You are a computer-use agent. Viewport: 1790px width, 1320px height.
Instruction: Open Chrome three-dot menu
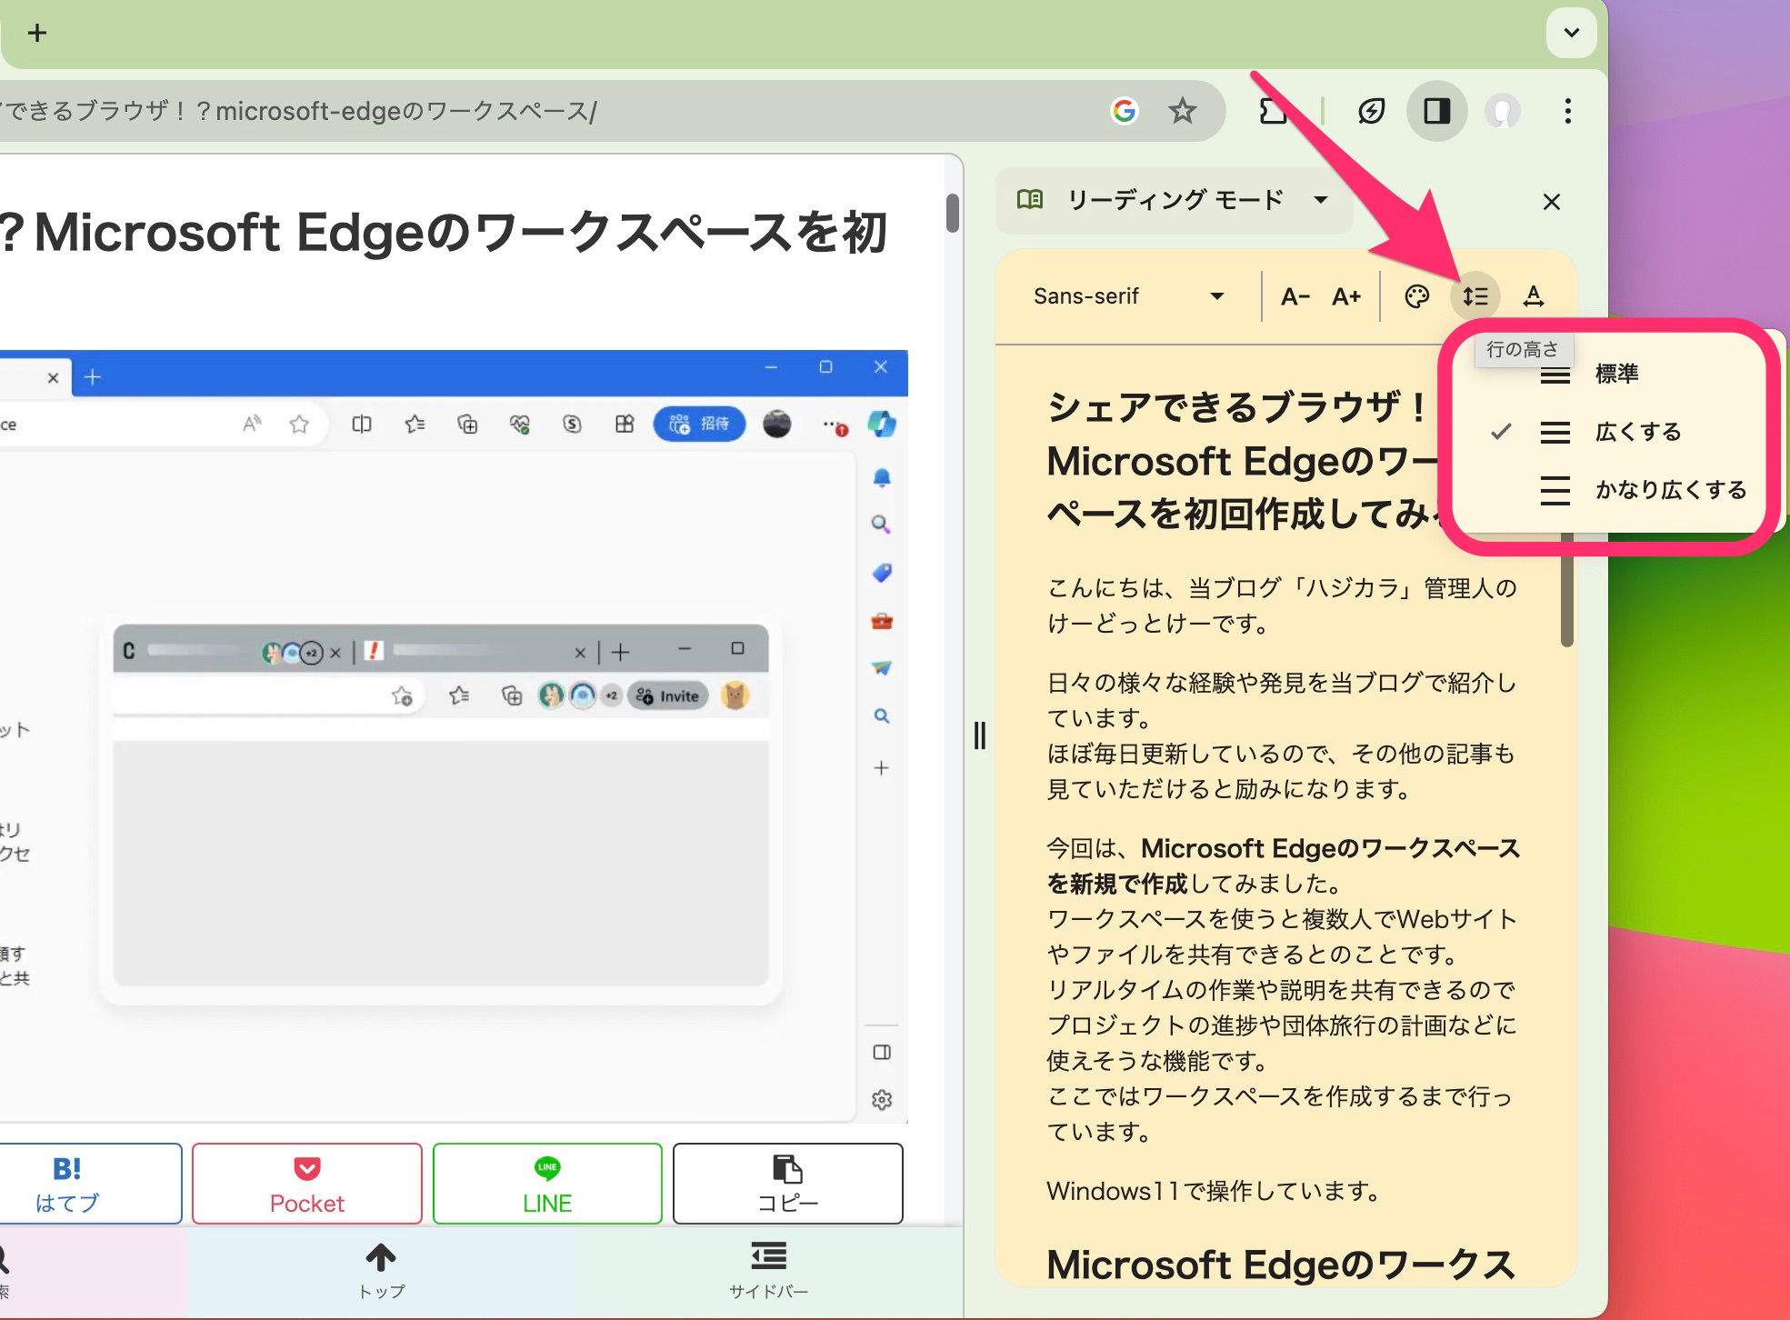1568,111
